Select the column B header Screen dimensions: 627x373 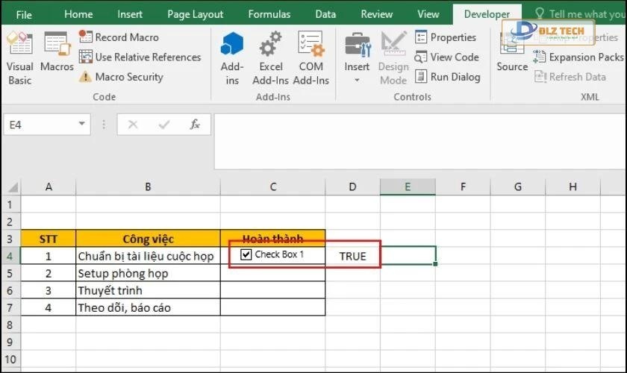[x=148, y=186]
